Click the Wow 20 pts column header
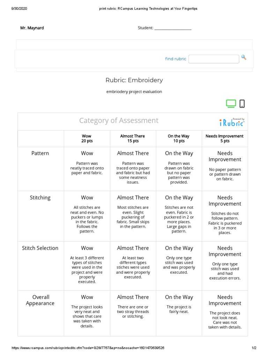 point(87,138)
